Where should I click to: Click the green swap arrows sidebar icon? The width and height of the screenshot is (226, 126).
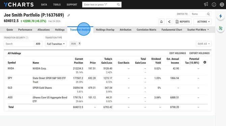point(221,28)
